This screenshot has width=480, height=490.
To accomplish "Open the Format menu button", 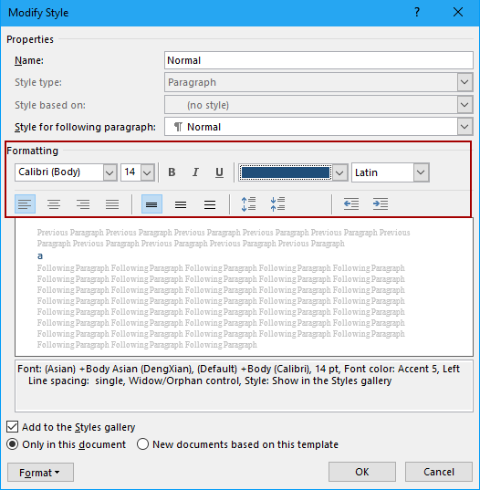I will [40, 472].
